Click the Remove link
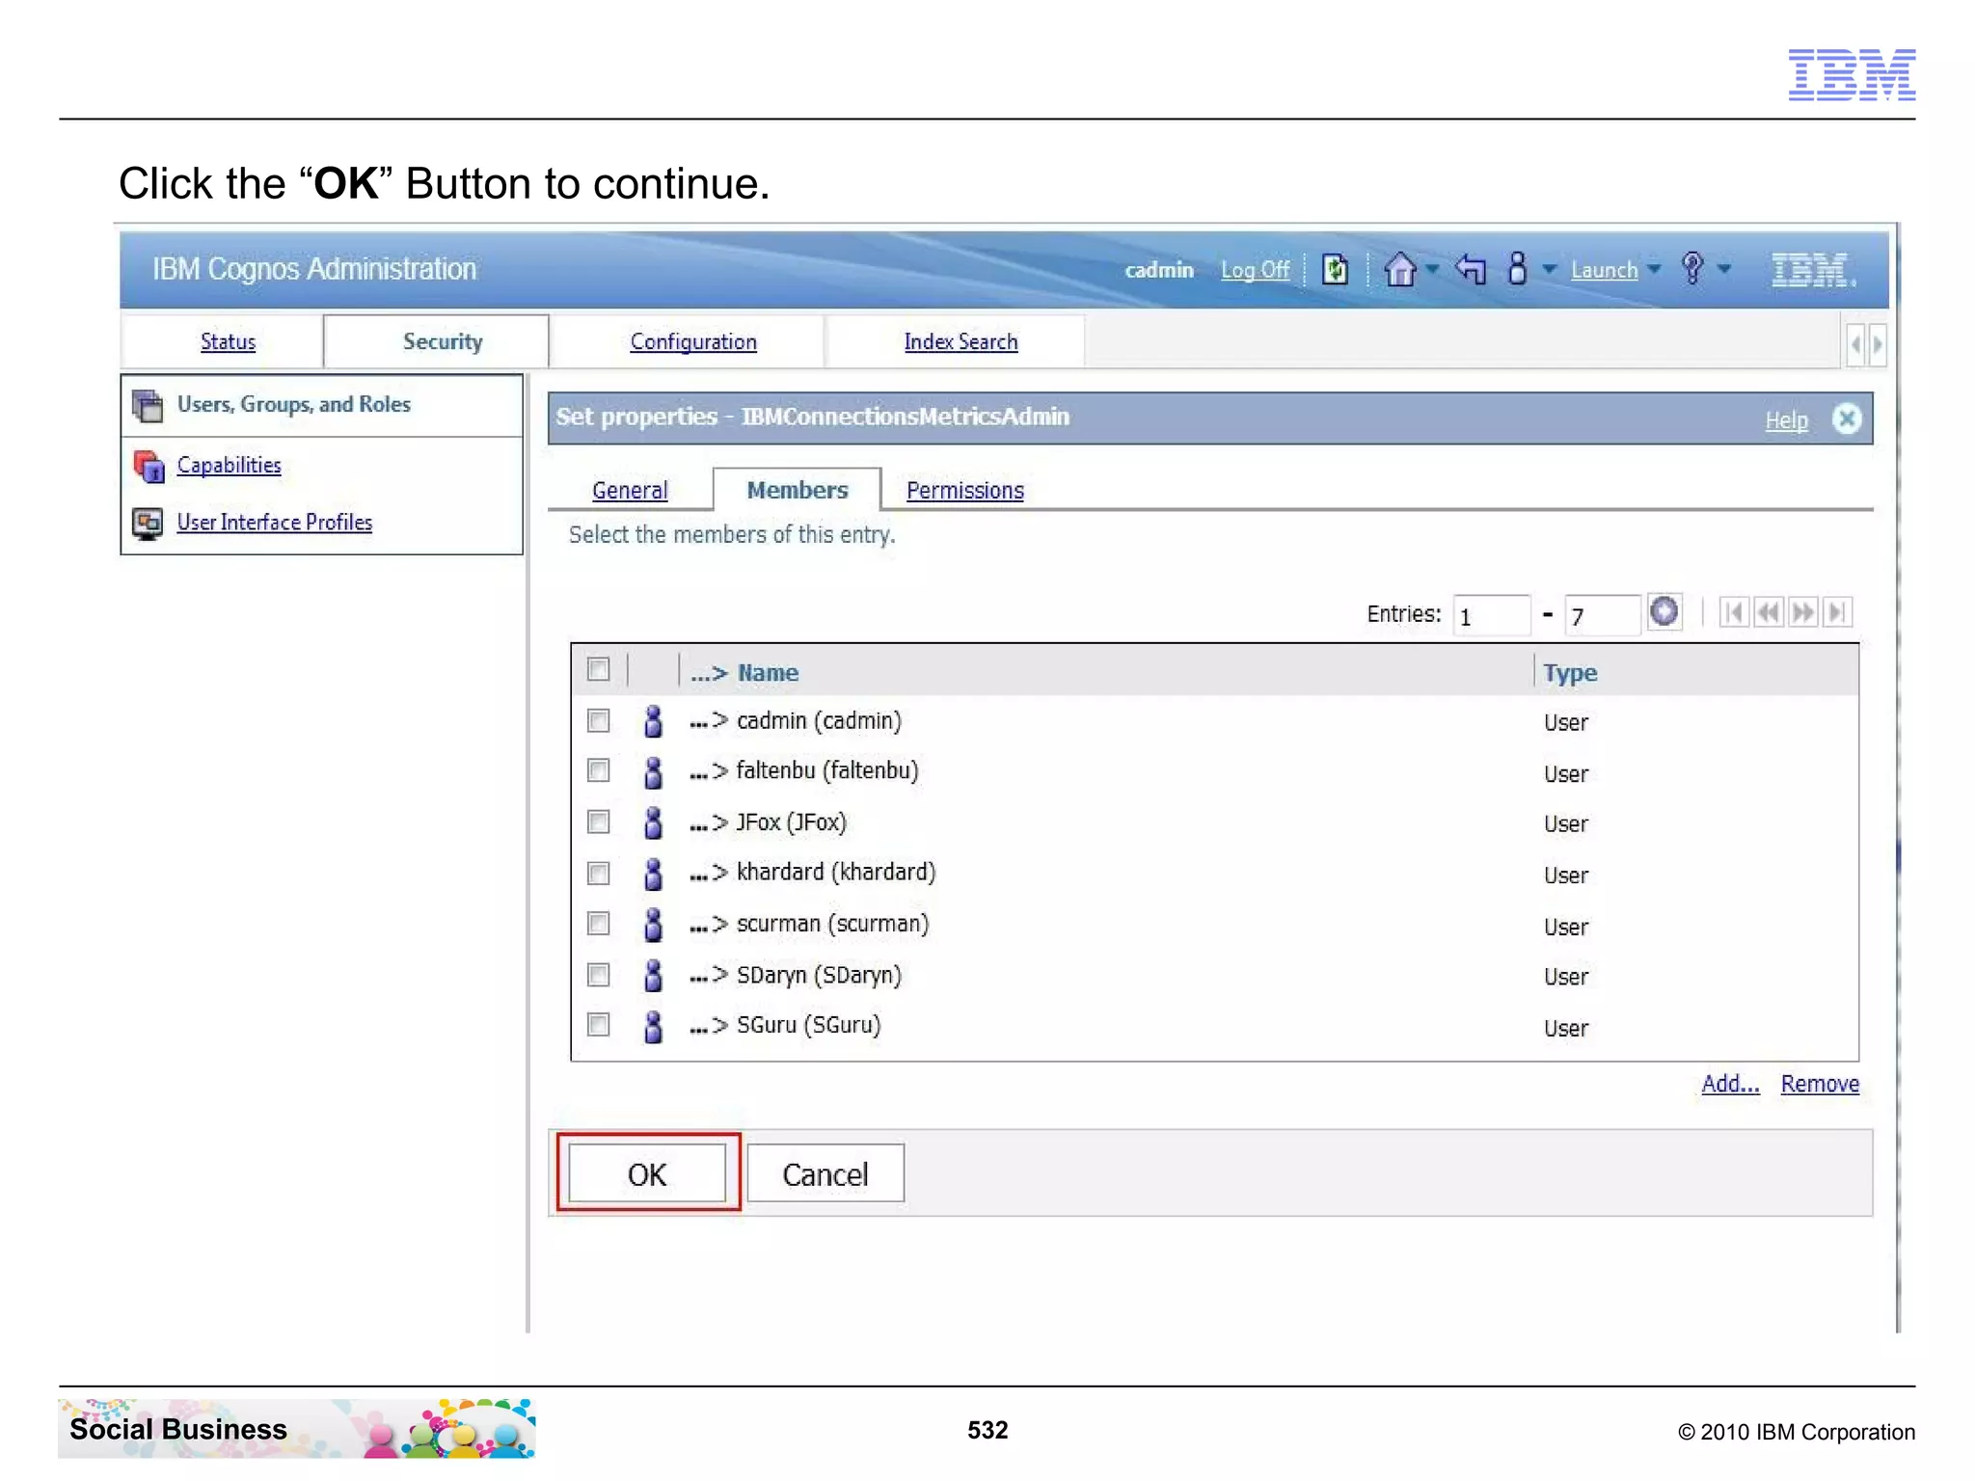The height and width of the screenshot is (1481, 1975). (x=1820, y=1084)
